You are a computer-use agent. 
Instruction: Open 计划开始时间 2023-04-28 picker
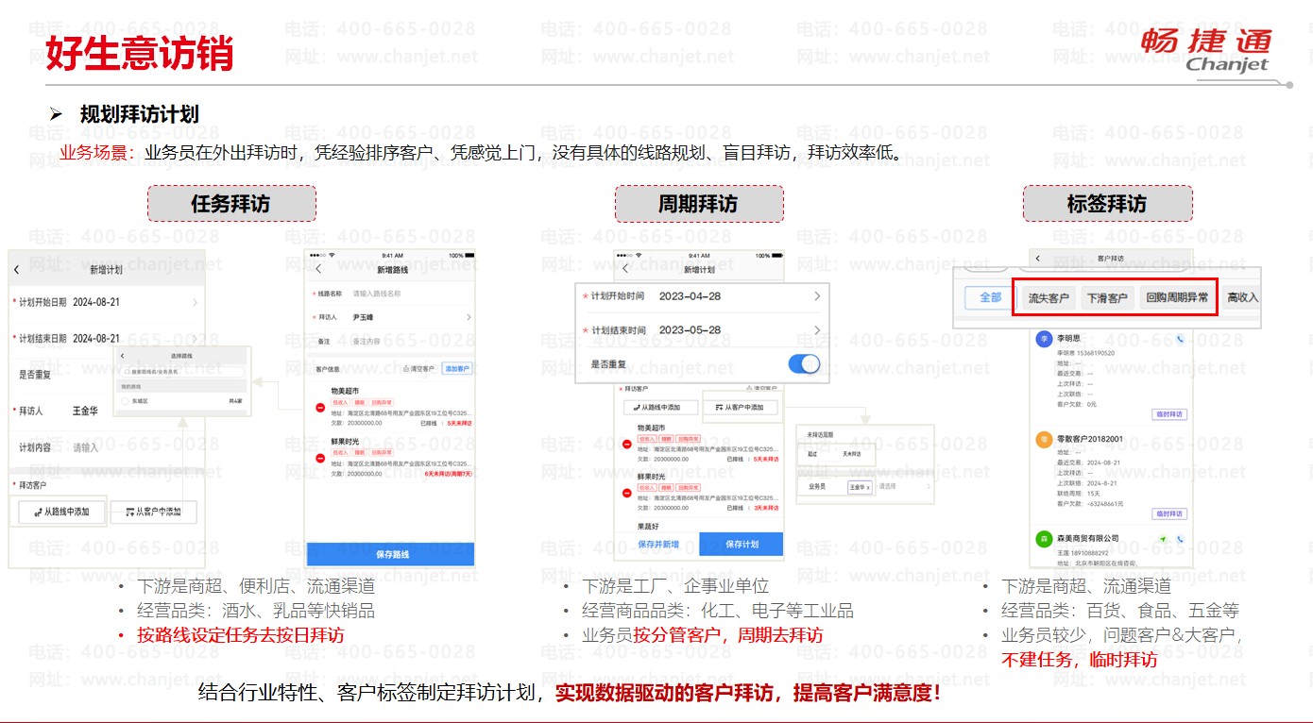[x=702, y=296]
